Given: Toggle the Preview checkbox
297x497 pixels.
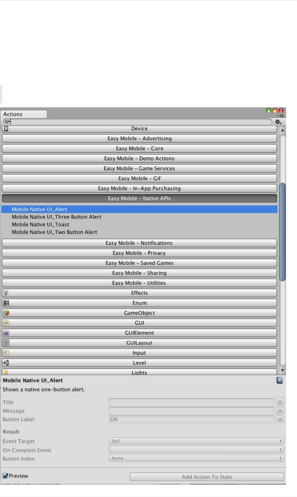Looking at the screenshot, I should (x=5, y=476).
